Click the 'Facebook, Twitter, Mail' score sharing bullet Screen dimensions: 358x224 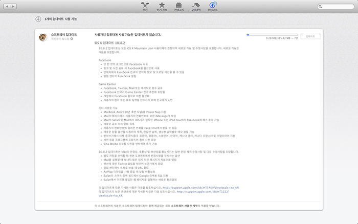pyautogui.click(x=133, y=88)
